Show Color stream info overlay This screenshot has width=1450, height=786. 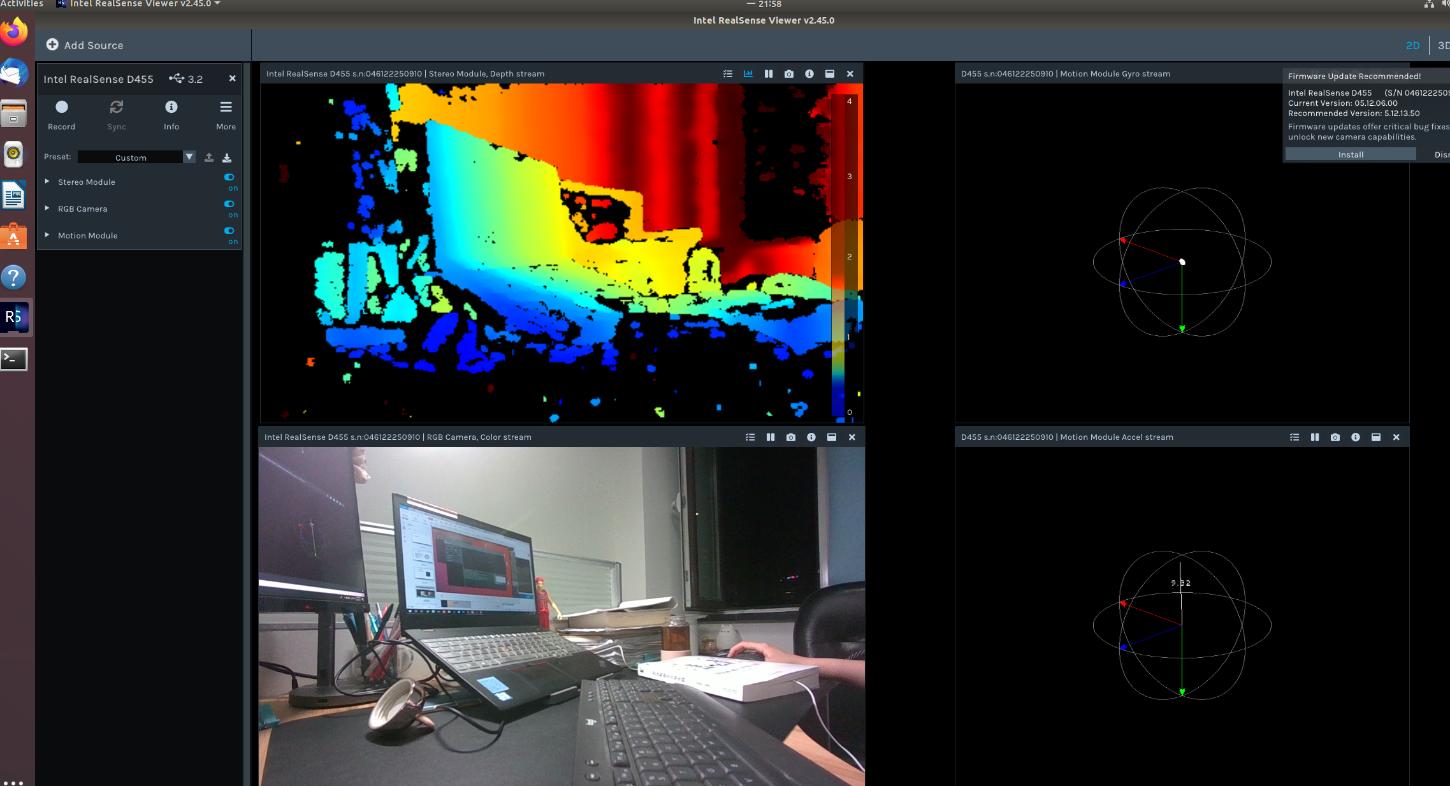[811, 437]
